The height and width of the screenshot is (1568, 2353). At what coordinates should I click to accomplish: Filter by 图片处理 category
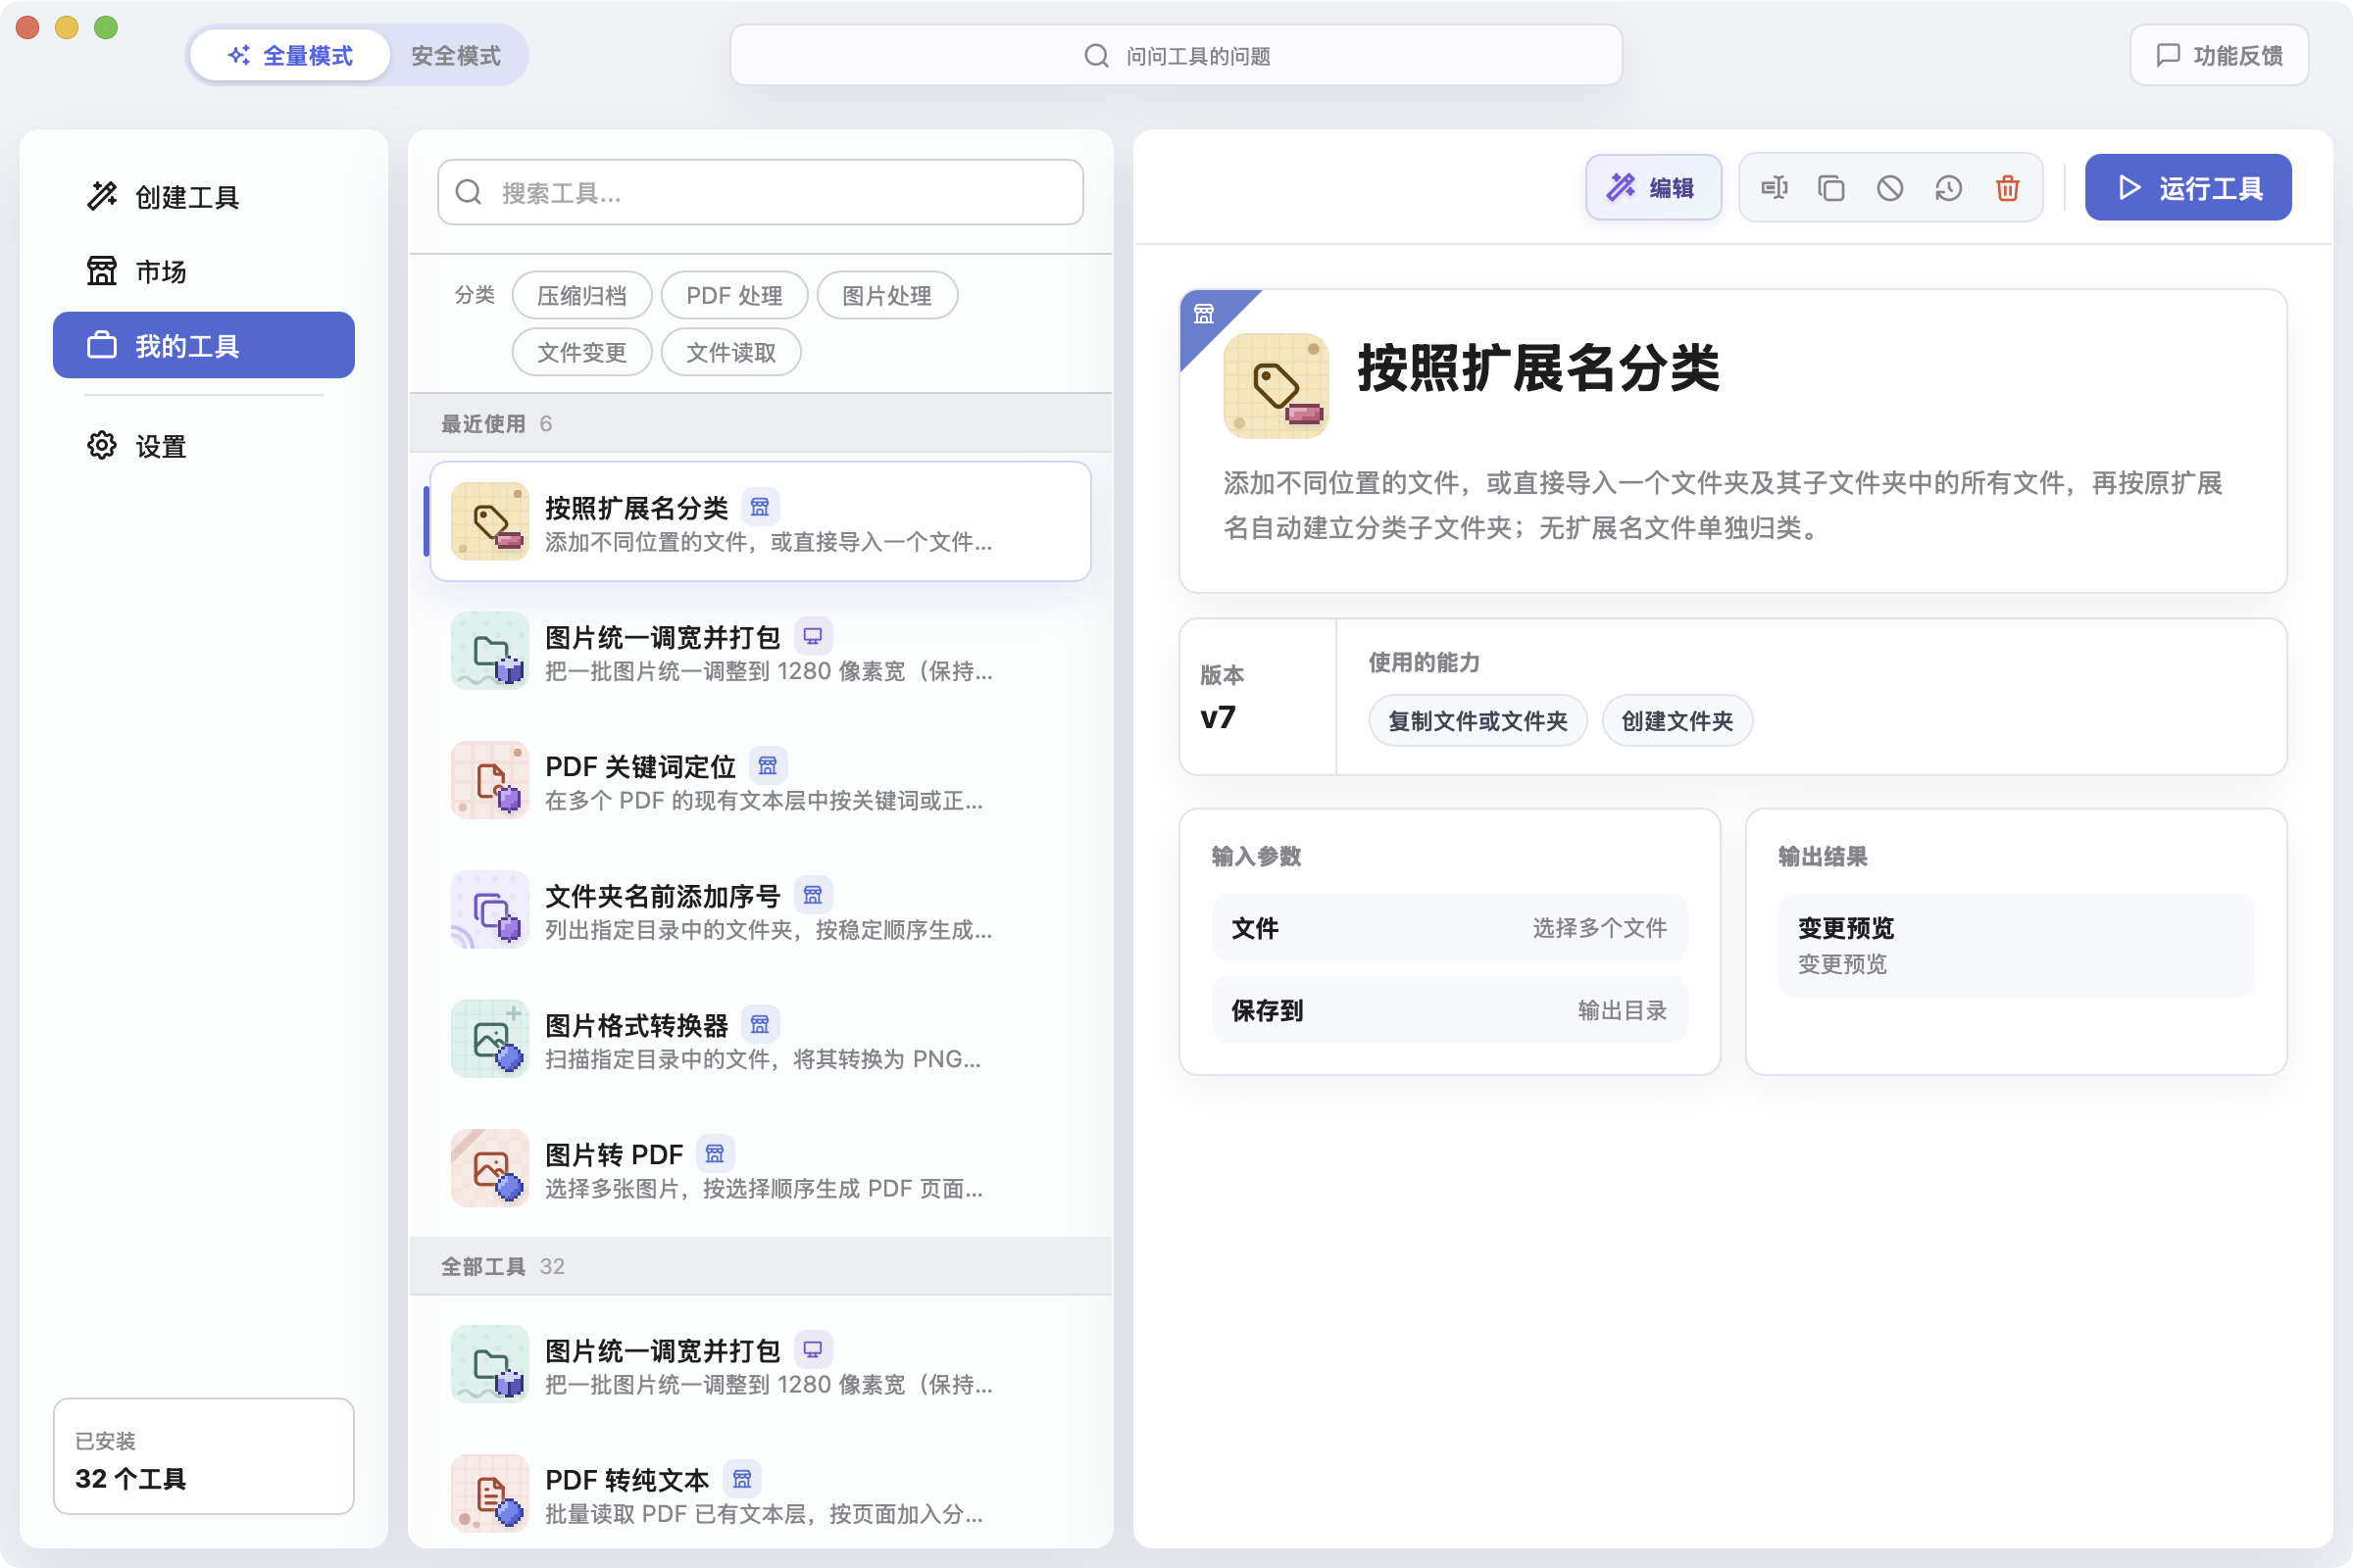coord(887,296)
